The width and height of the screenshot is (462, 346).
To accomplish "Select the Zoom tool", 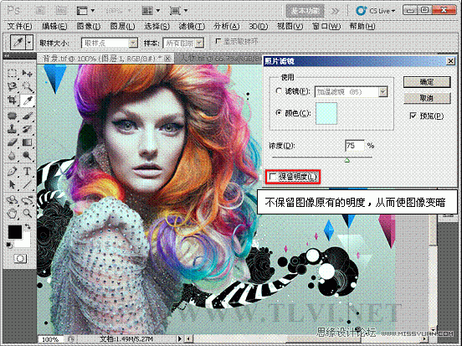I will [x=27, y=214].
